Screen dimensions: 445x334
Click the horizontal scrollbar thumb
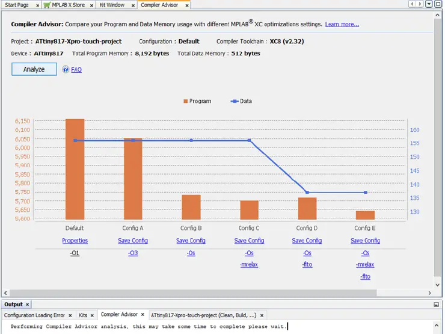tap(193, 293)
